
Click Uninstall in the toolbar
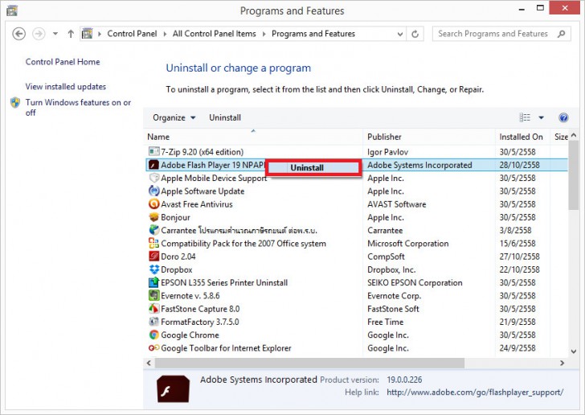point(225,117)
